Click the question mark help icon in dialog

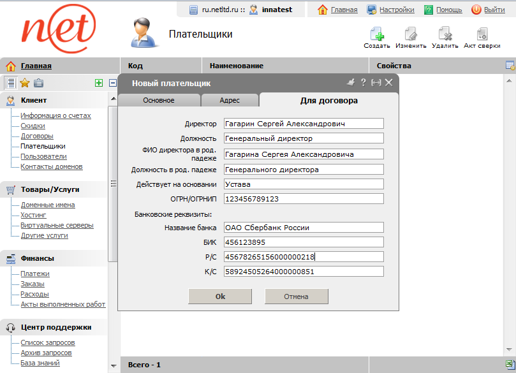pos(363,82)
